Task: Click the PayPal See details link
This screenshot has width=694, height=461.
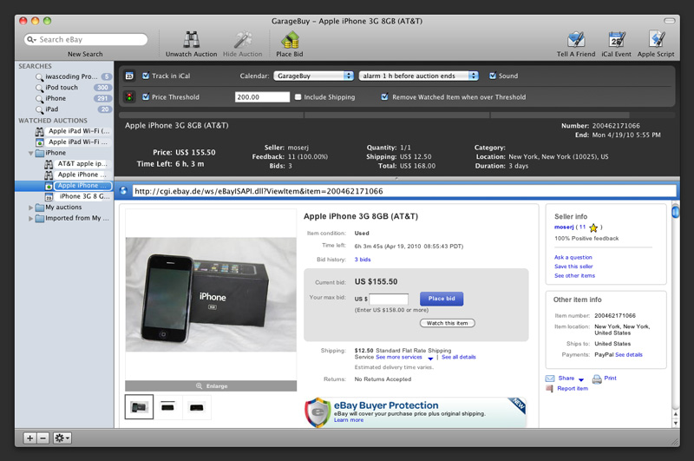Action: [x=628, y=355]
